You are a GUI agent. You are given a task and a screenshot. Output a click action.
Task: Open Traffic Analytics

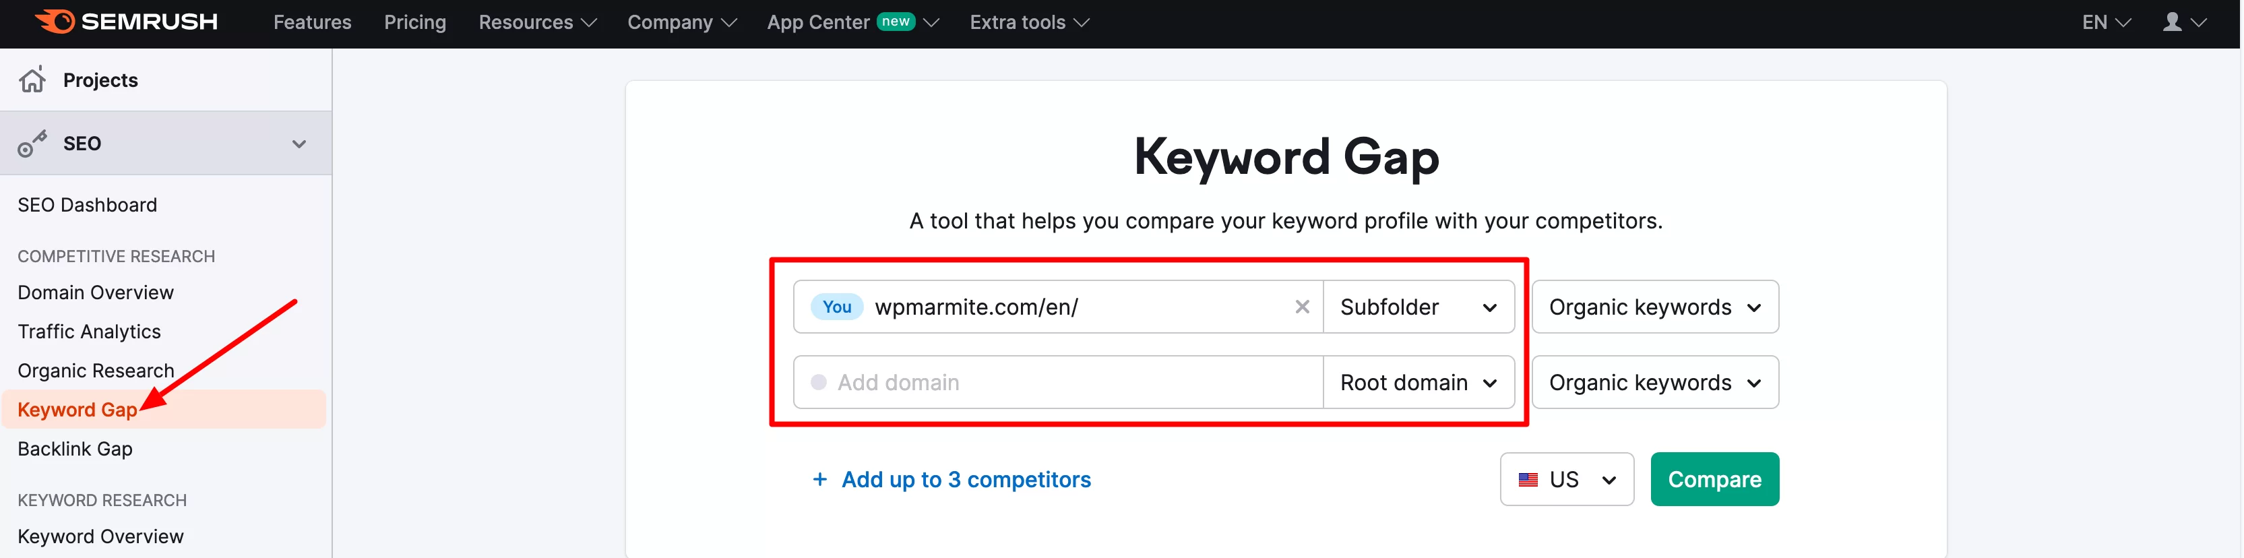(89, 332)
